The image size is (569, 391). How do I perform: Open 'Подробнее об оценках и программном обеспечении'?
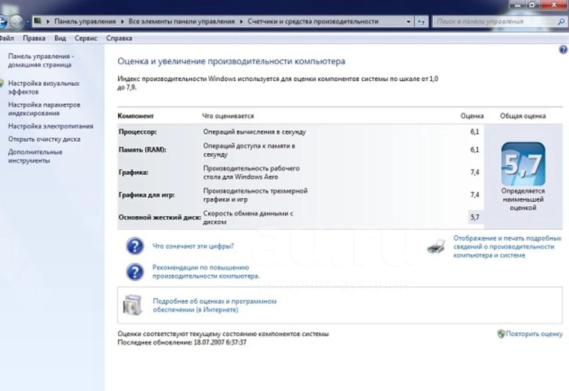215,305
